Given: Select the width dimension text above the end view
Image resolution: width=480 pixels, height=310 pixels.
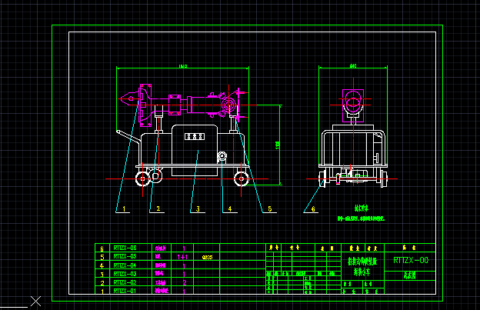Looking at the screenshot, I should 353,65.
